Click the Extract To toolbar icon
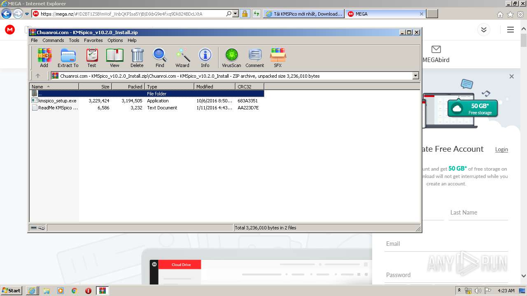The height and width of the screenshot is (296, 527). click(68, 58)
